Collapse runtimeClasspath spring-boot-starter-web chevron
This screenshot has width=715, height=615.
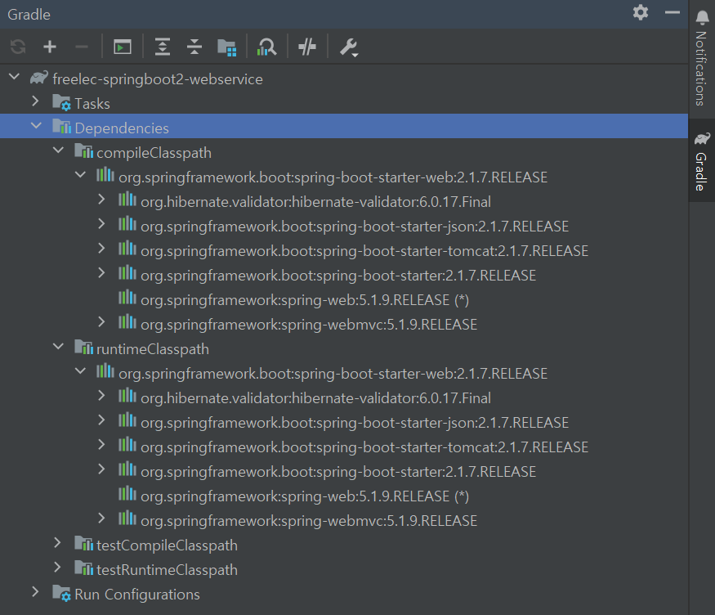(x=80, y=371)
